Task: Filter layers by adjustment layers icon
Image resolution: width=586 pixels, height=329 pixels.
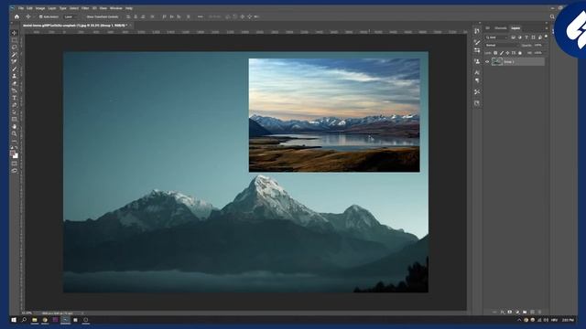Action: pos(520,37)
